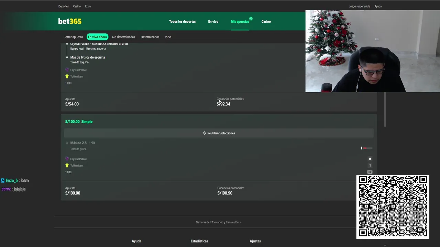440x247 pixels.
Task: Click Tottenham score 1
Action: tap(370, 165)
